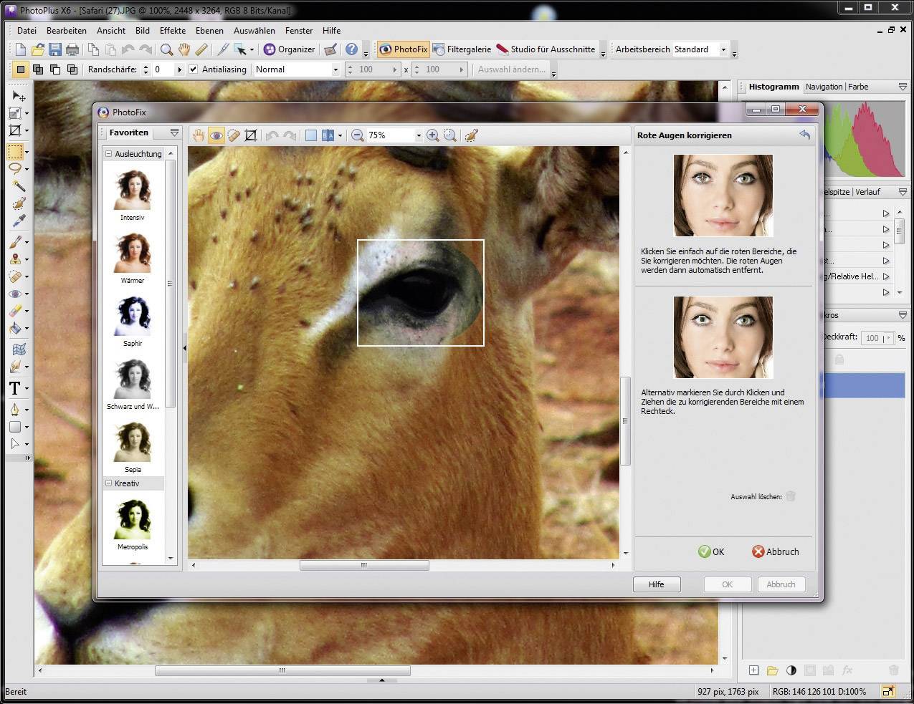Viewport: 914px width, 704px height.
Task: Click the Auswahl löschen trash icon
Action: pyautogui.click(x=791, y=496)
